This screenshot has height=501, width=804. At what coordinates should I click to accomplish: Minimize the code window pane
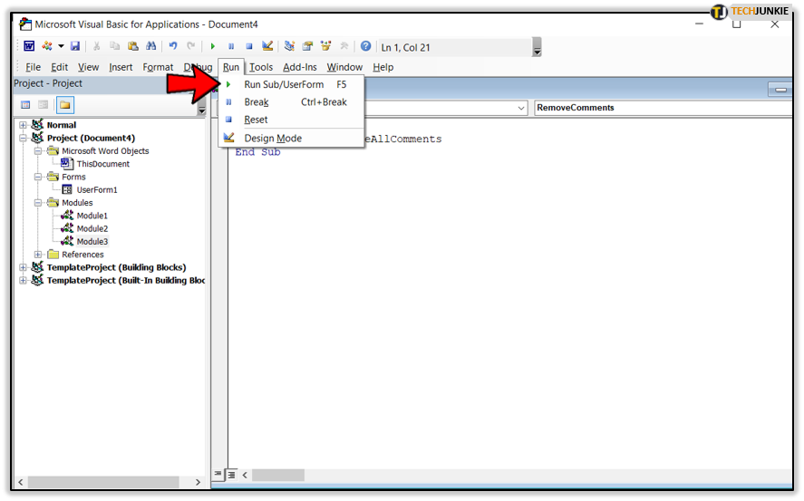(x=780, y=90)
